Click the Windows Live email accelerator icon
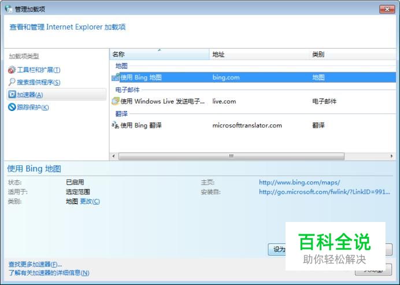Screen dimensions: 400x285 pyautogui.click(x=116, y=101)
